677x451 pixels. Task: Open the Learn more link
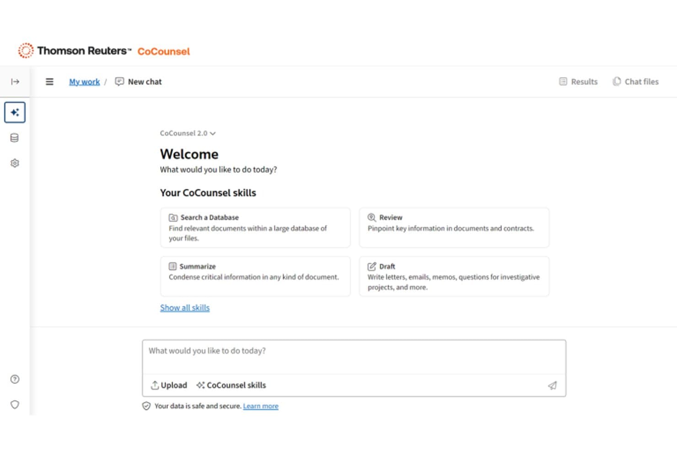click(261, 406)
